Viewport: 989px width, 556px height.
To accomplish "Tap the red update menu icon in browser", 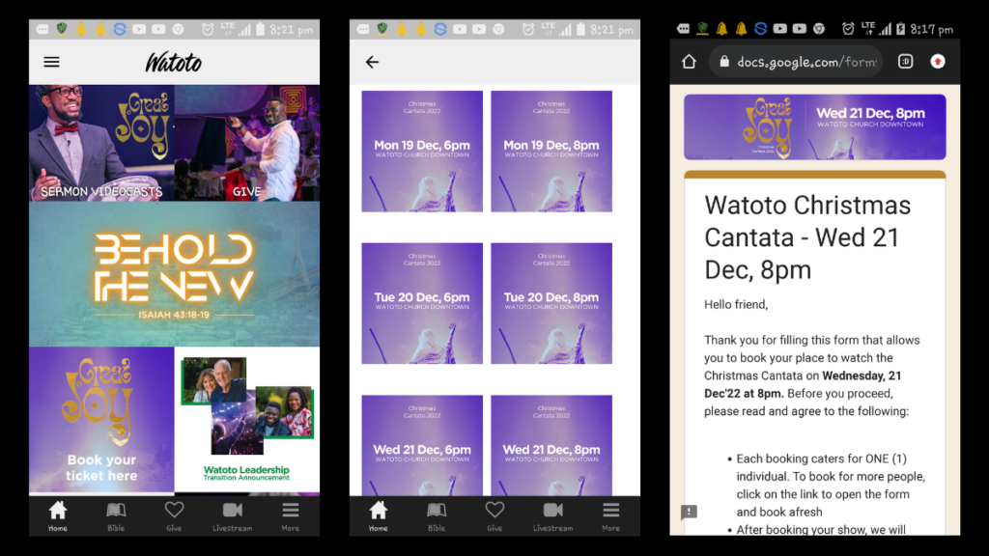I will (x=938, y=61).
